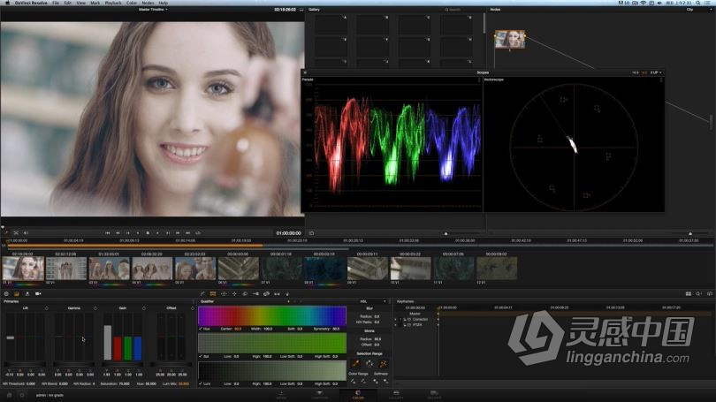
Task: Open the Sizing palette icon
Action: [x=266, y=294]
